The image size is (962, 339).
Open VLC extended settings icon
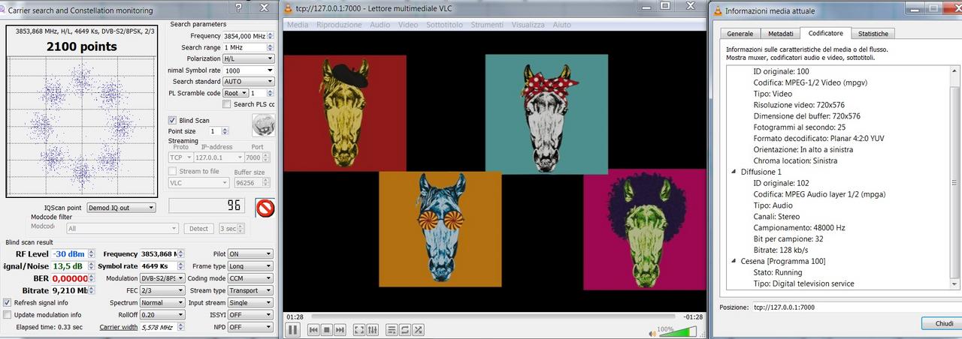372,329
